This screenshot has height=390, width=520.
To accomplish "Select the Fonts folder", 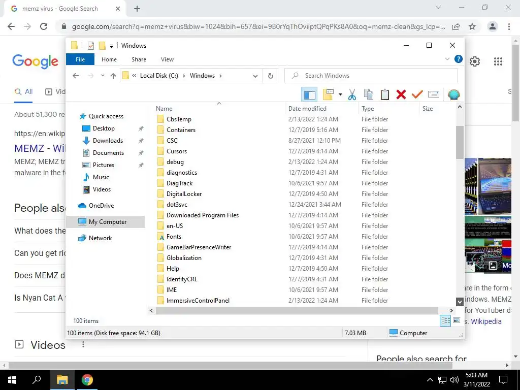I will coord(174,237).
